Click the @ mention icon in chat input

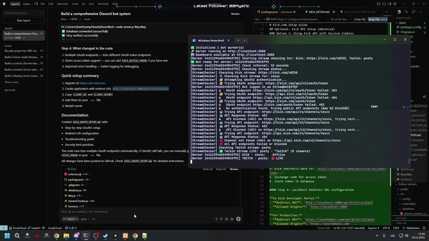pyautogui.click(x=221, y=219)
